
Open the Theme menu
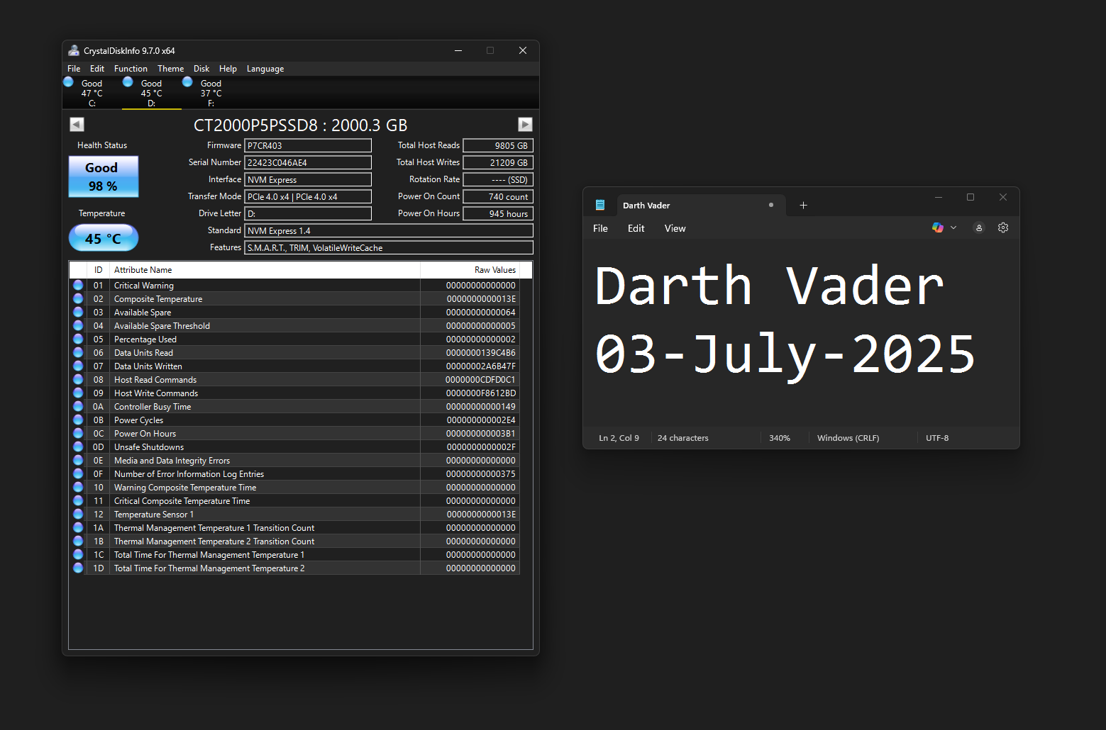[x=170, y=69]
